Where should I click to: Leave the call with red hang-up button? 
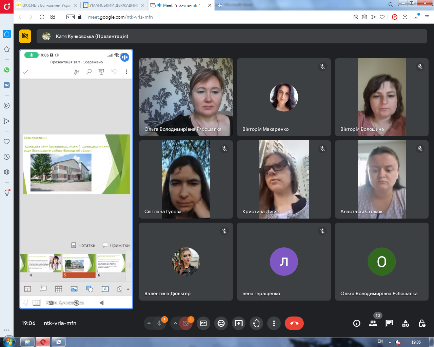tap(294, 323)
